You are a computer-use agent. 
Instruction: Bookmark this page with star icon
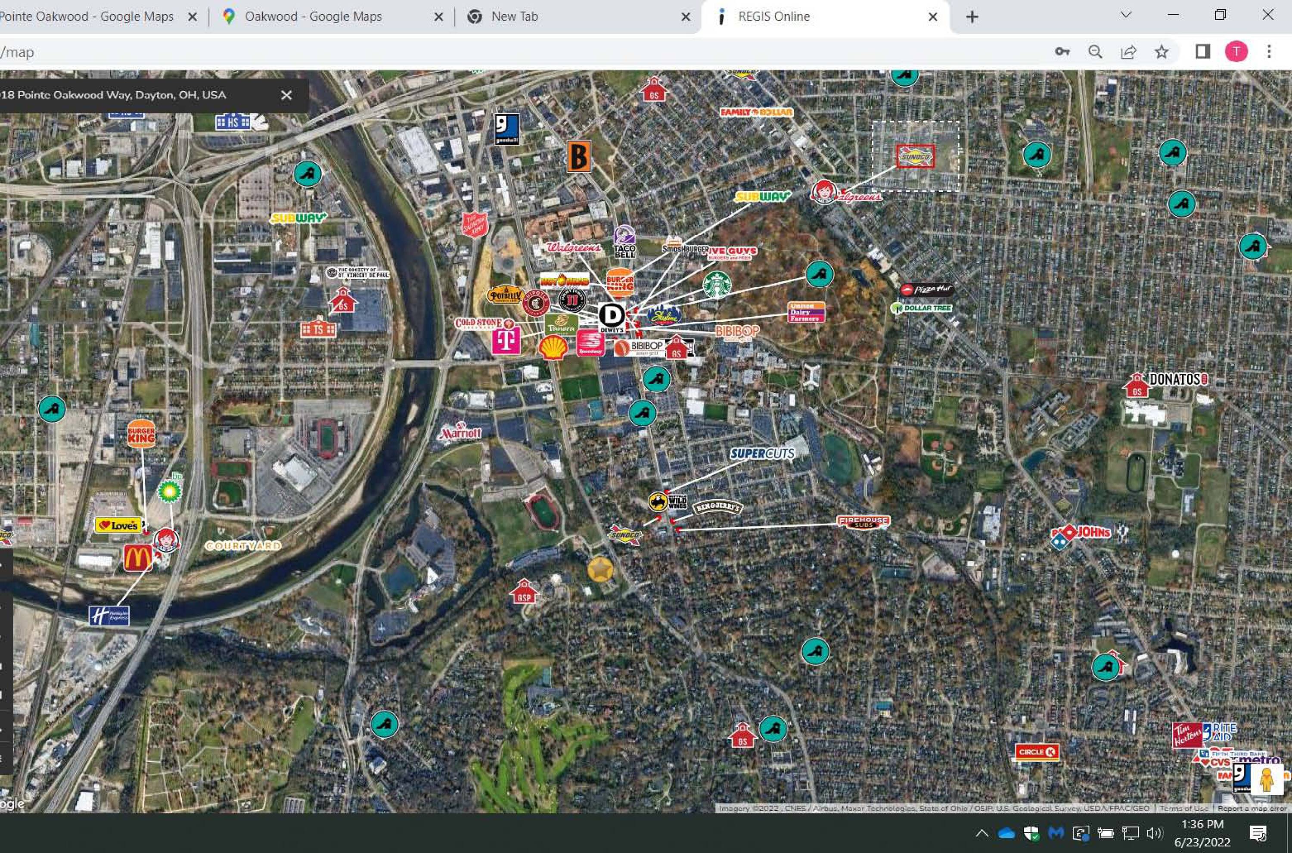pos(1162,52)
